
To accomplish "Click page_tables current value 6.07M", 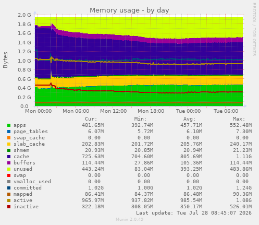I will point(96,132).
